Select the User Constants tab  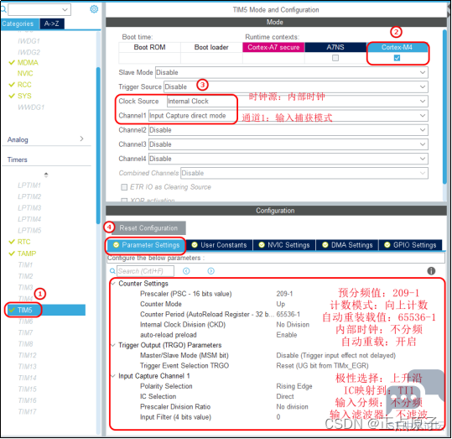(220, 245)
